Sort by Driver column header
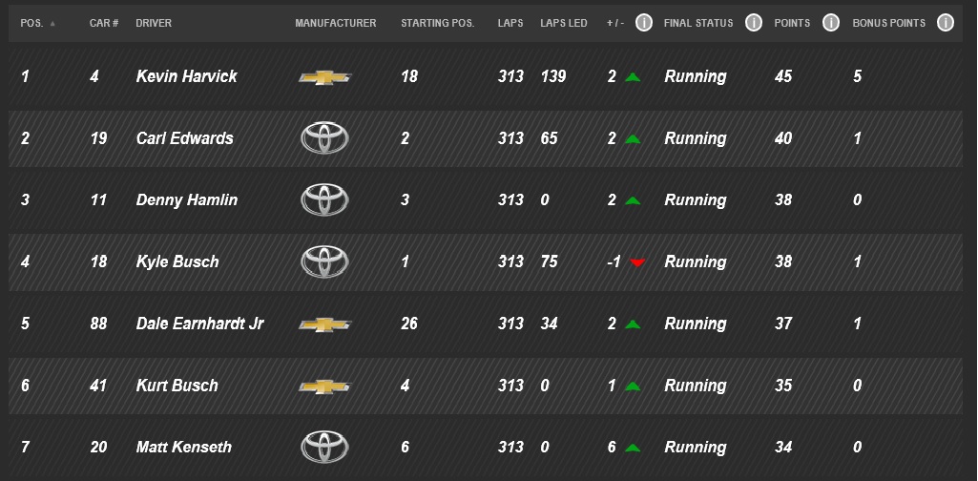 pos(154,23)
